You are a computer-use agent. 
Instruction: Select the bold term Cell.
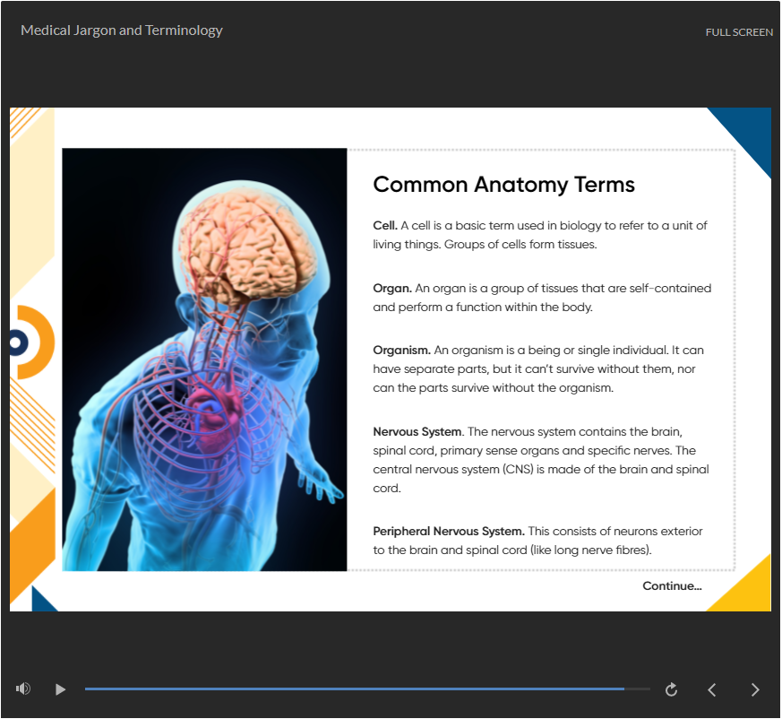tap(385, 225)
